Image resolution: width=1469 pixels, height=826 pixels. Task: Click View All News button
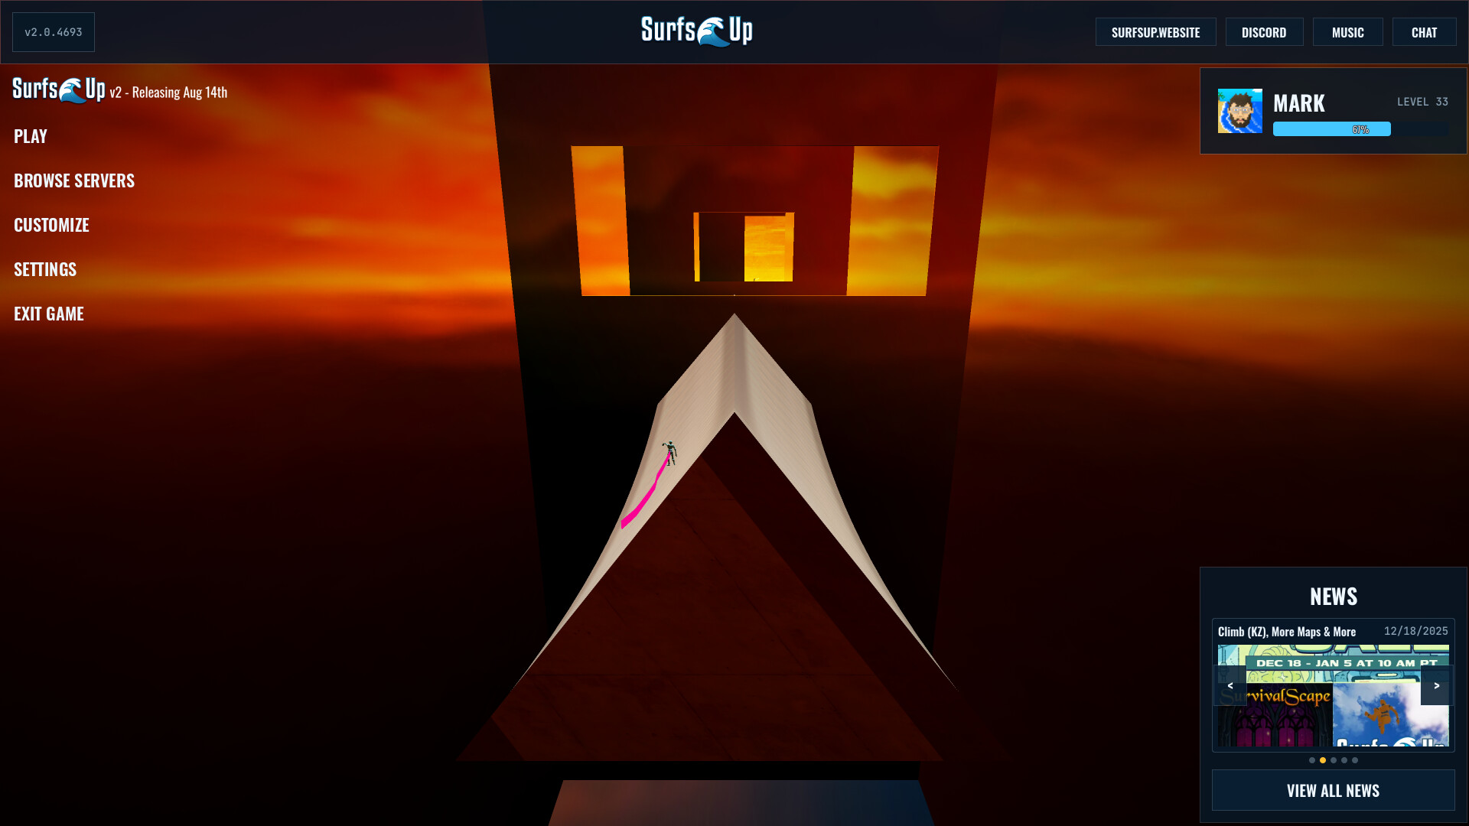[x=1333, y=790]
